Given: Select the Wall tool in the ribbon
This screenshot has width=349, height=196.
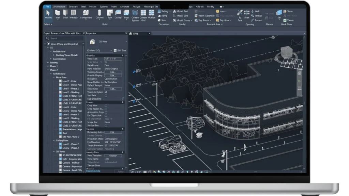Looking at the screenshot, I should (58, 14).
